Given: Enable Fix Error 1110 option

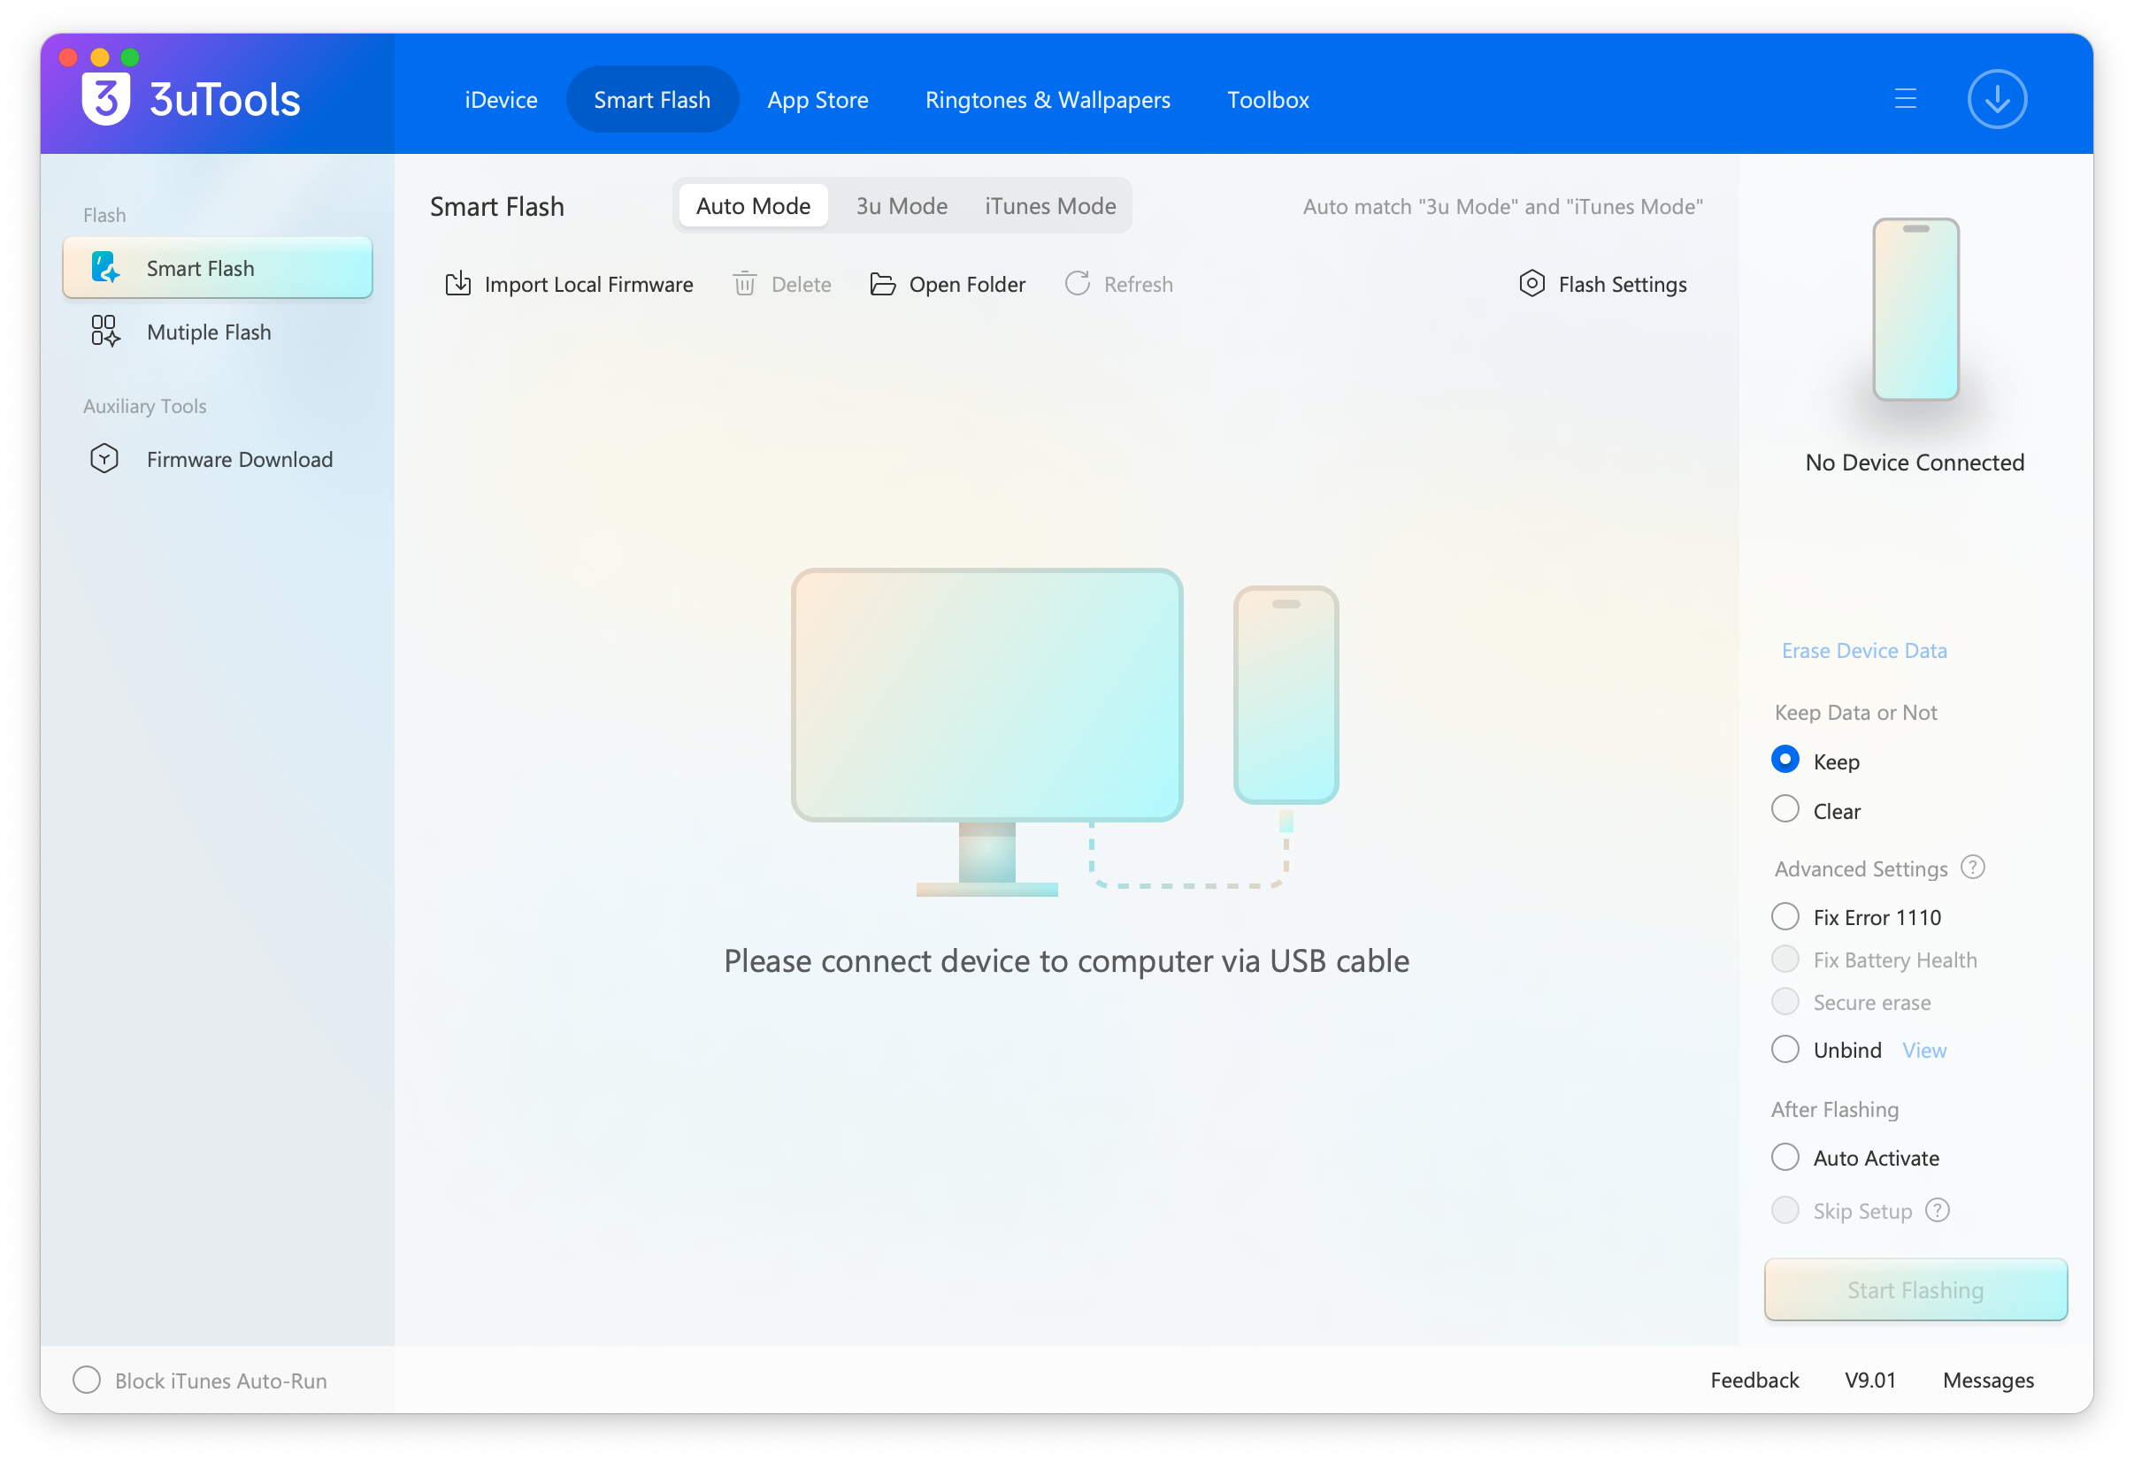Looking at the screenshot, I should click(1785, 916).
